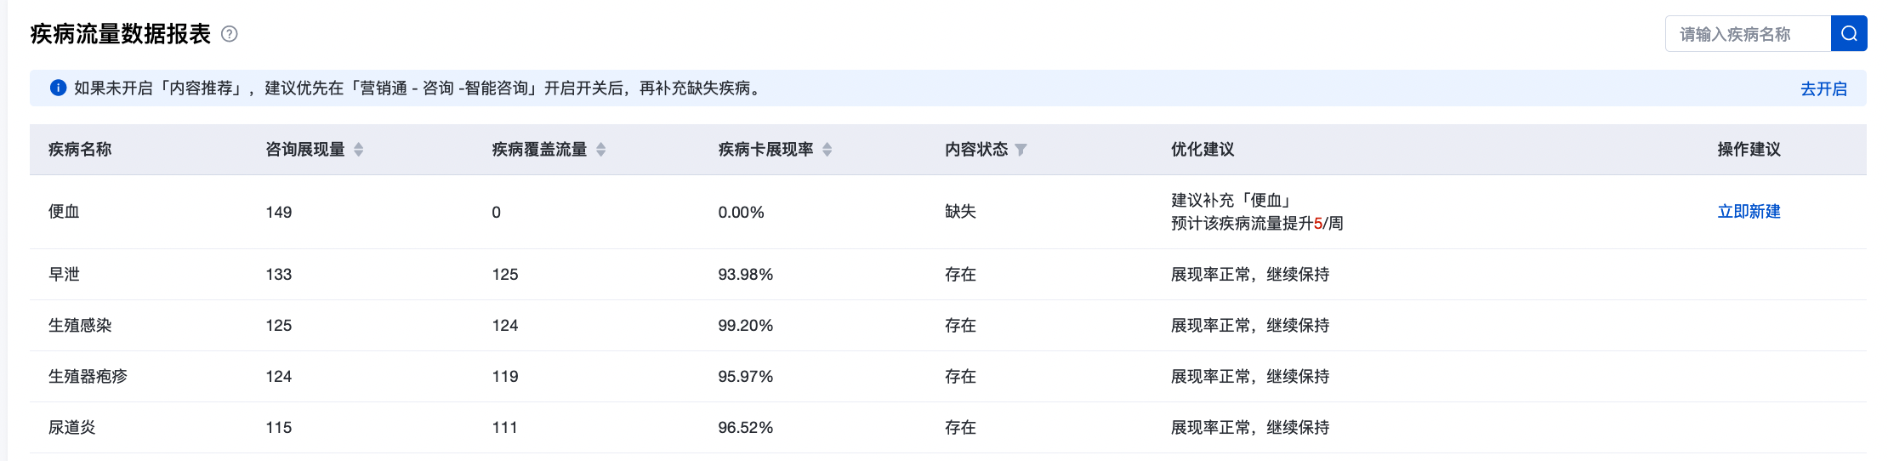Click the info icon in blue notice banner
1888x461 pixels.
tap(58, 88)
